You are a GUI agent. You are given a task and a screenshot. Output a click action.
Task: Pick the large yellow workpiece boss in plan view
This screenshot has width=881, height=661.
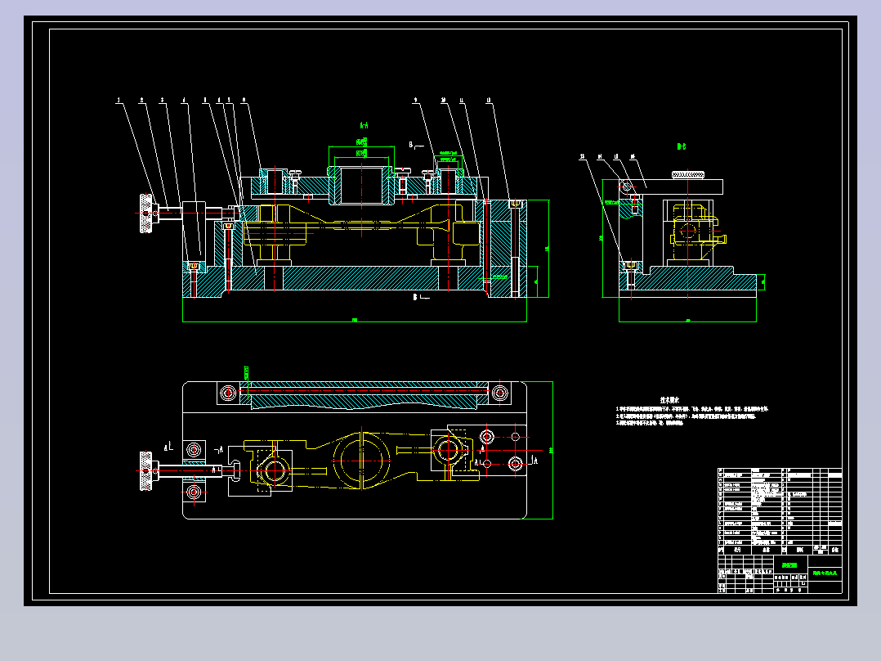pos(361,461)
